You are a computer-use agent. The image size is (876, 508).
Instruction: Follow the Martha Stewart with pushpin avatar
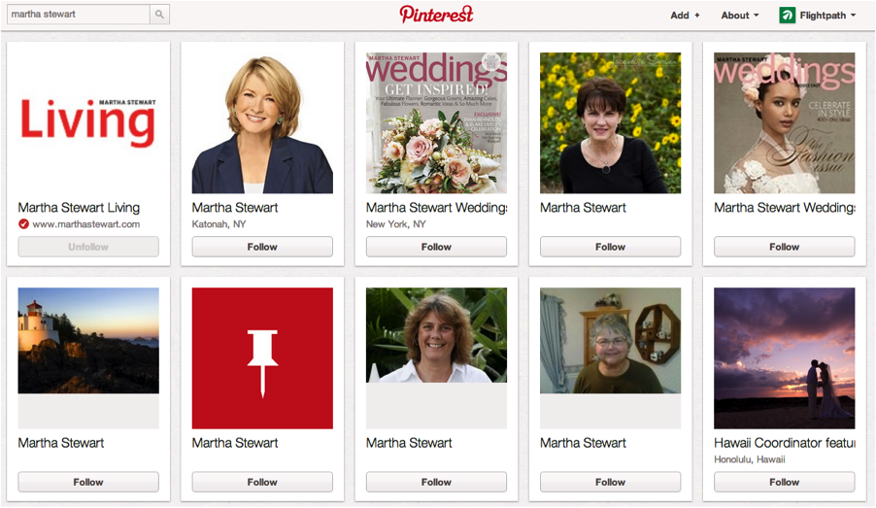262,482
